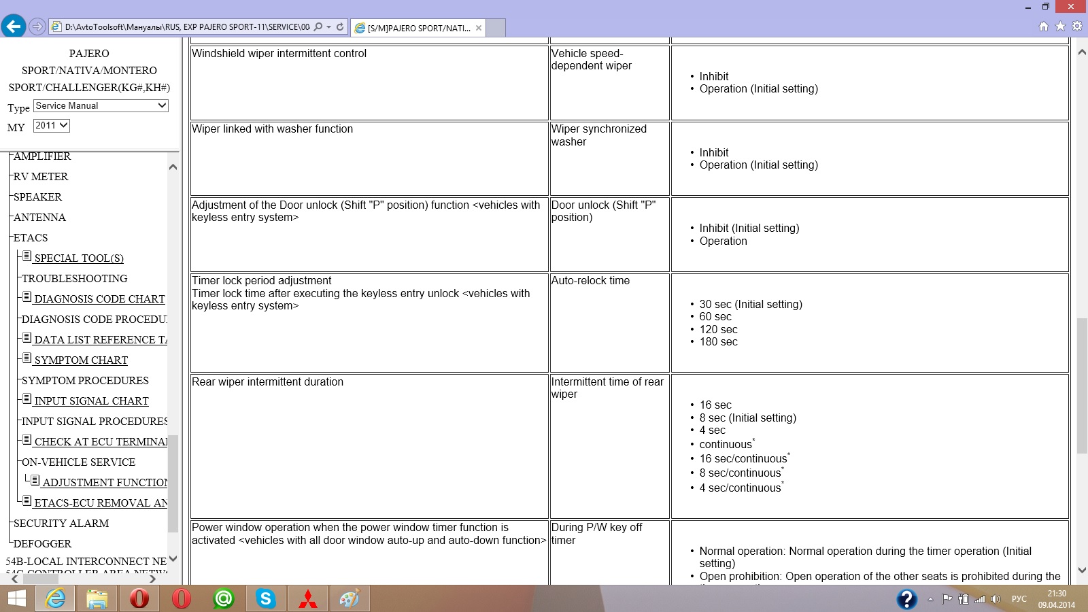Expand the ON-VEHICLE SERVICE tree node

pos(78,462)
